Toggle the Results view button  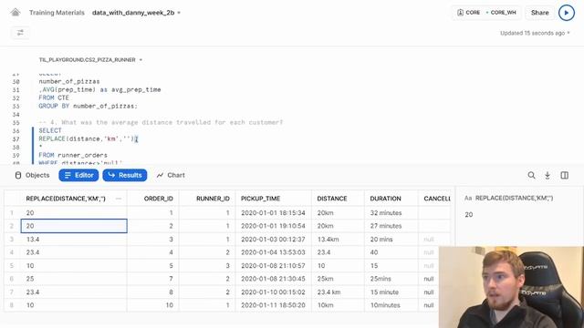click(125, 175)
